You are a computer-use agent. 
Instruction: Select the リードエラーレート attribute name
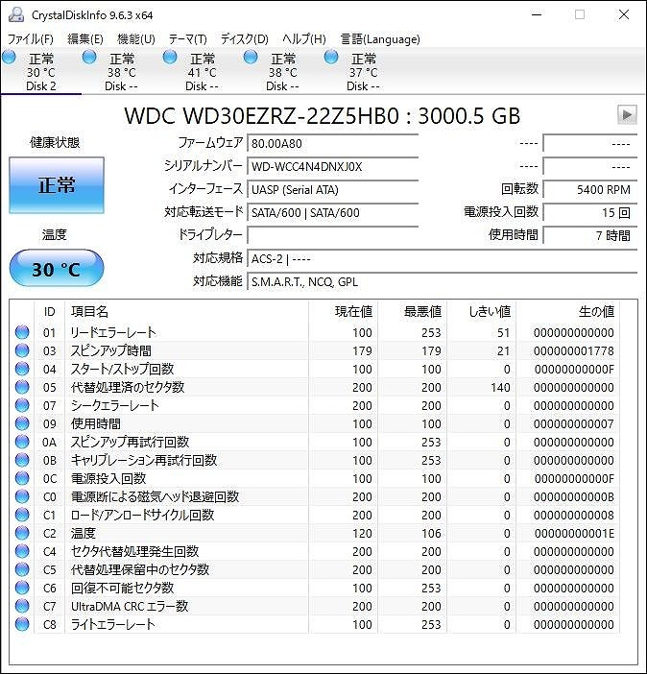point(113,332)
